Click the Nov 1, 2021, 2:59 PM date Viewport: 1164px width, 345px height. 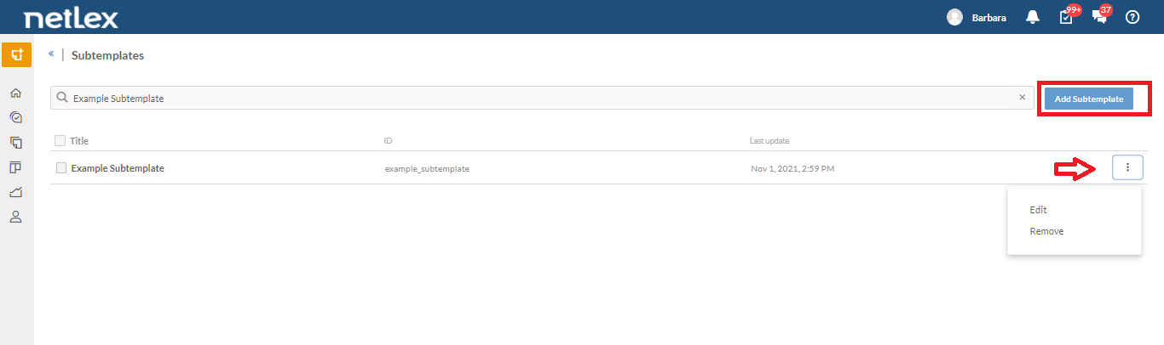point(792,169)
